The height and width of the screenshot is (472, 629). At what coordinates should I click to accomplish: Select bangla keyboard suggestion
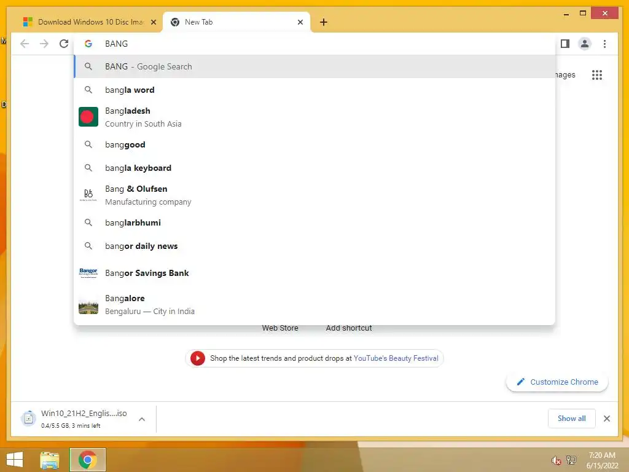(314, 168)
